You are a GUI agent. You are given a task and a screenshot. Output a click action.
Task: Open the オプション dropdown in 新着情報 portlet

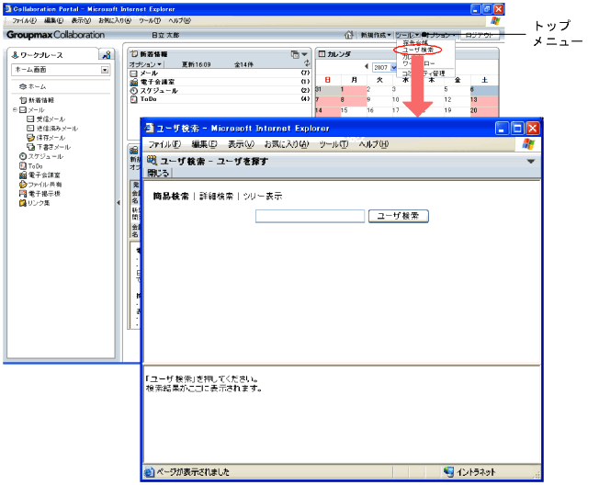coord(145,64)
